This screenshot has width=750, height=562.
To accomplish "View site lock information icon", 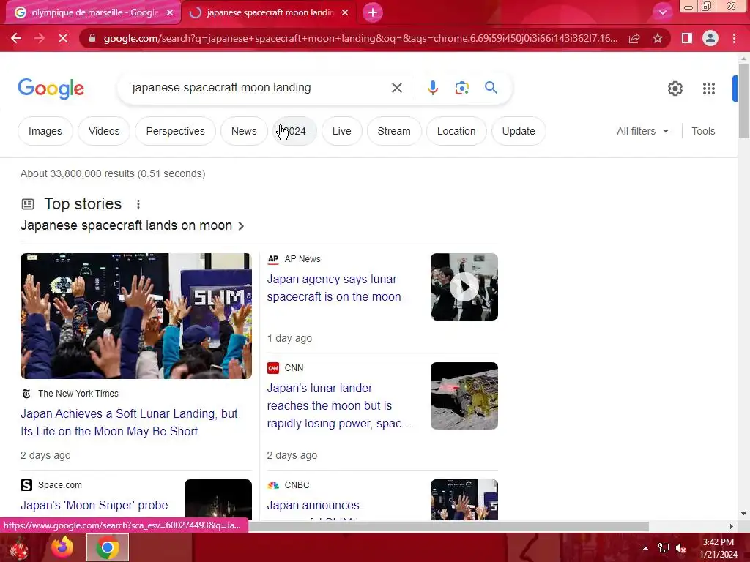I will (92, 38).
